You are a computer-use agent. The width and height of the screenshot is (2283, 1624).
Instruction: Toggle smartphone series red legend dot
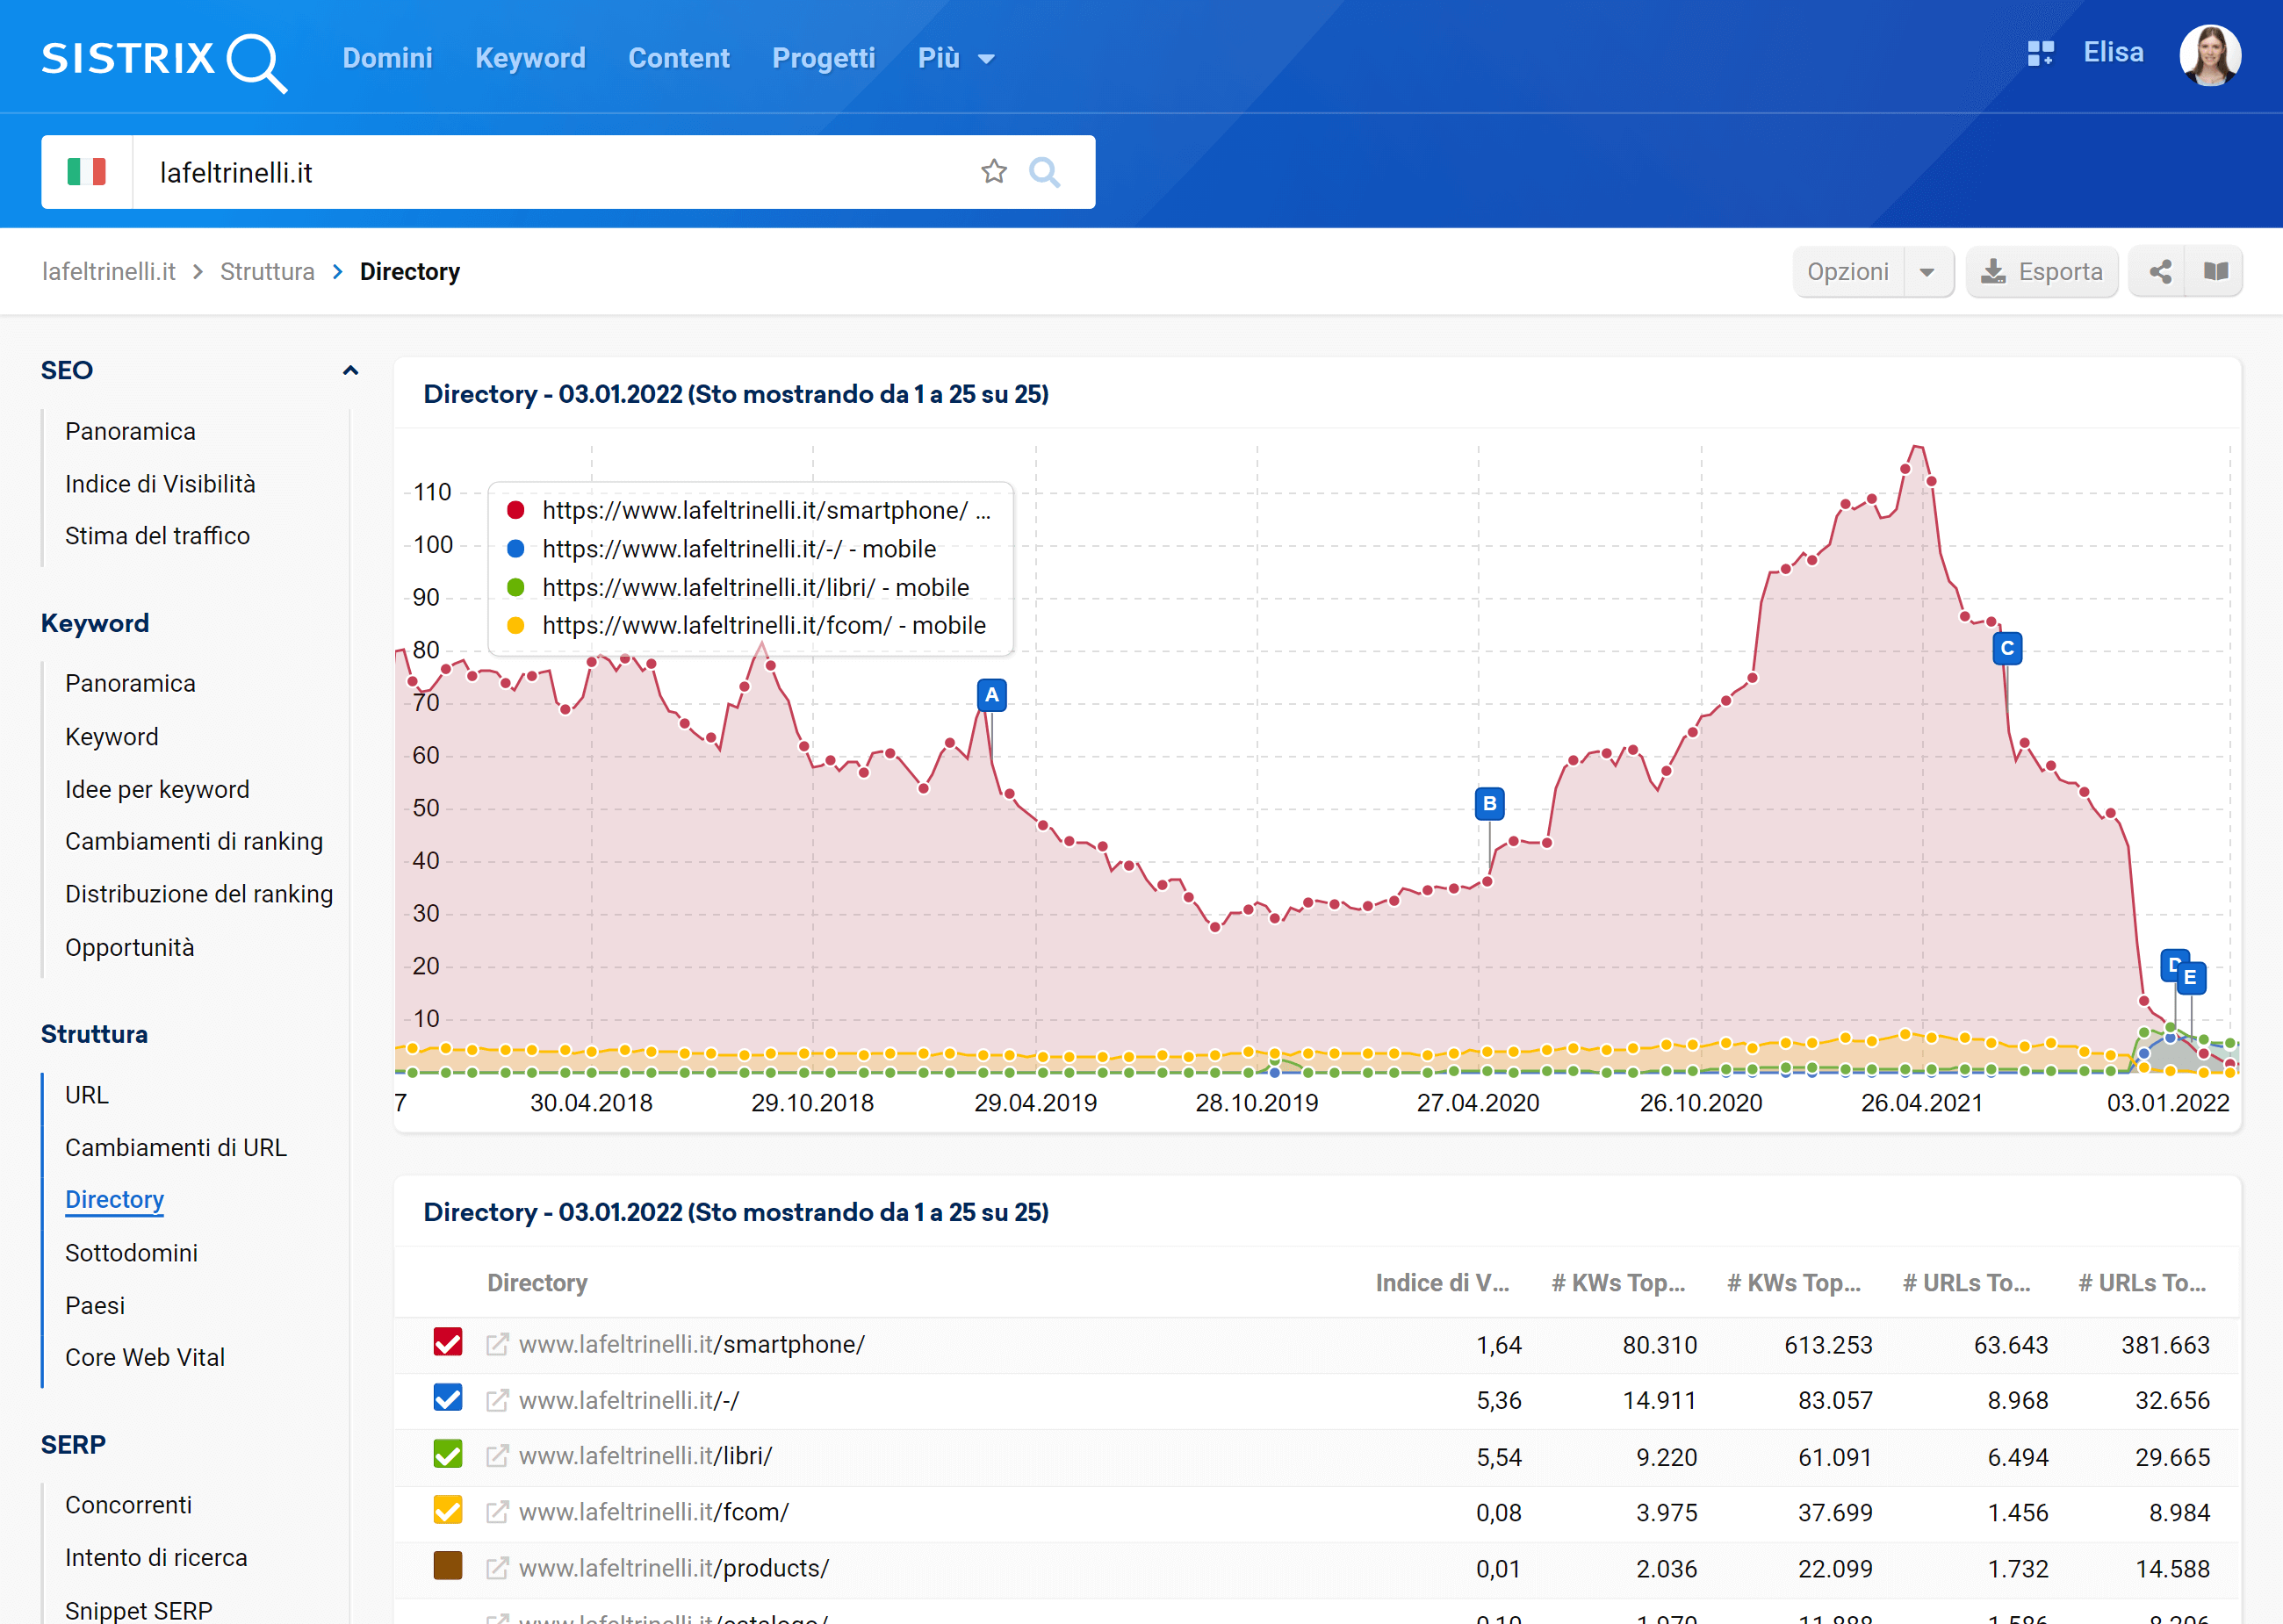pos(516,510)
